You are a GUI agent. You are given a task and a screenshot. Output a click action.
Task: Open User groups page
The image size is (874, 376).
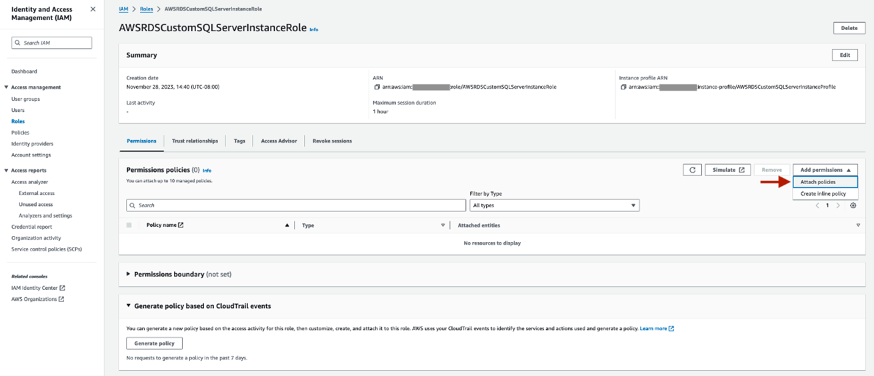tap(25, 99)
